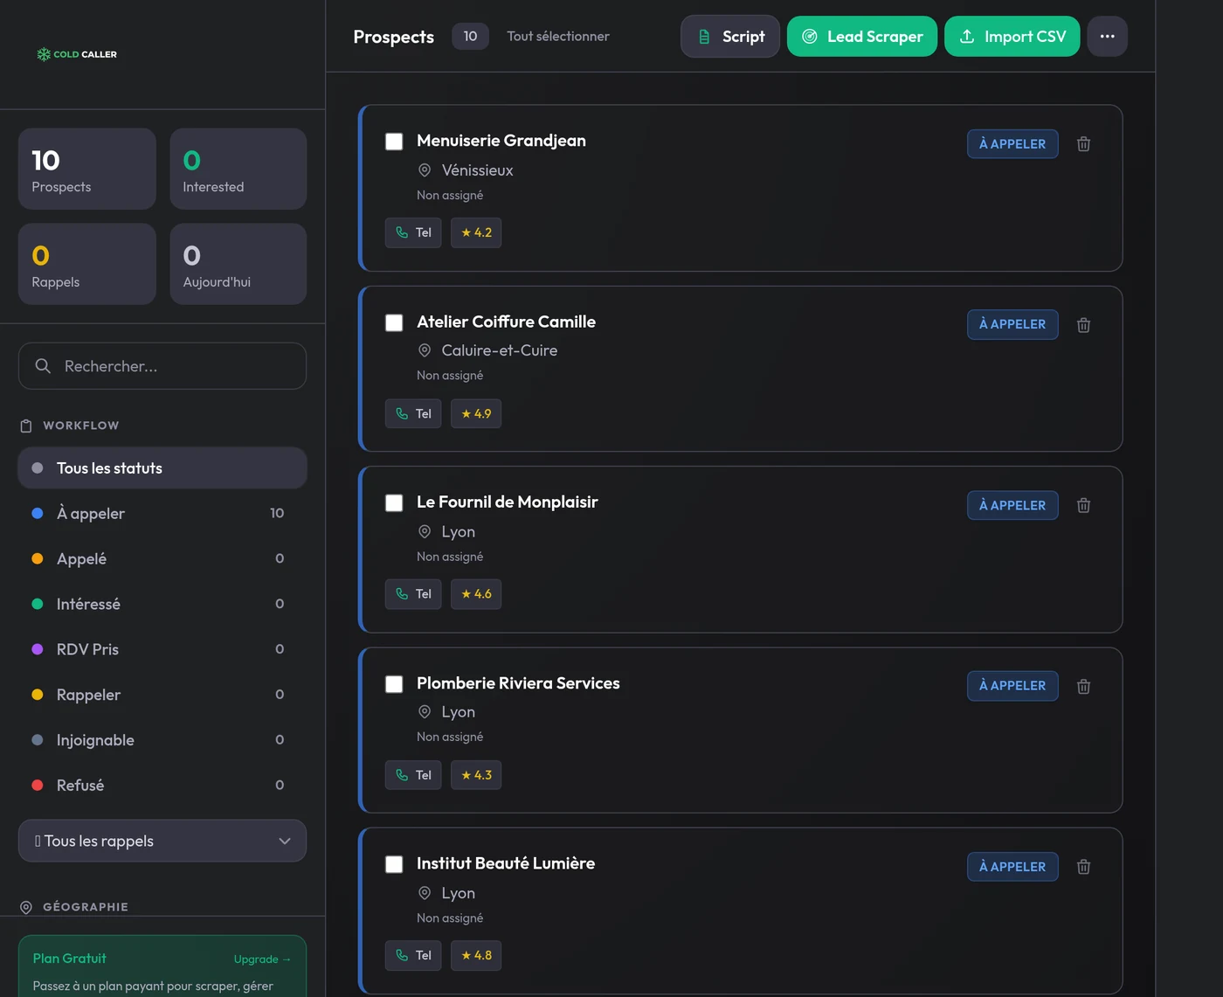Viewport: 1223px width, 997px height.
Task: Click the Cold Caller snowflake logo
Action: [x=43, y=54]
